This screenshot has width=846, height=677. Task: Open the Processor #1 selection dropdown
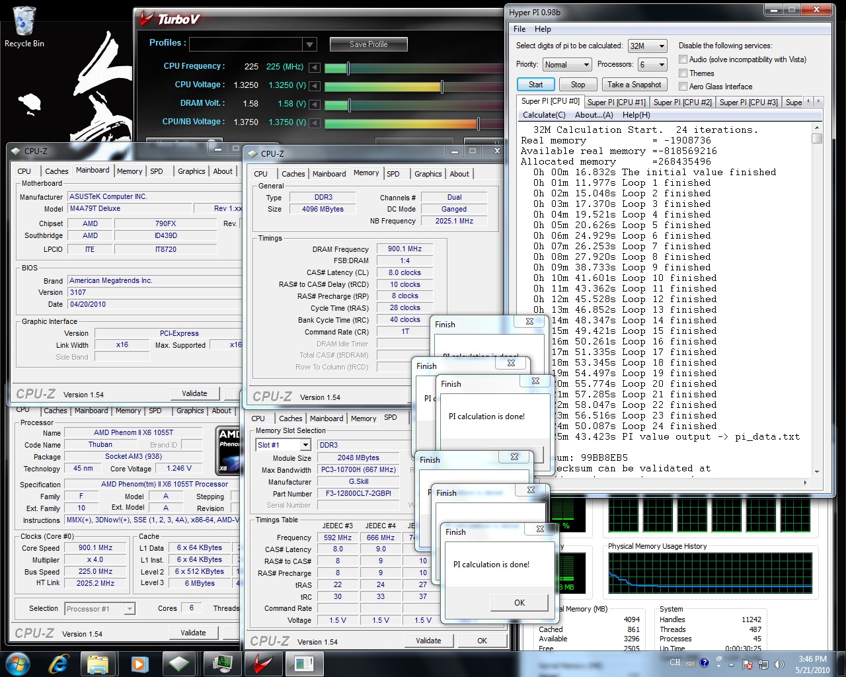tap(130, 609)
